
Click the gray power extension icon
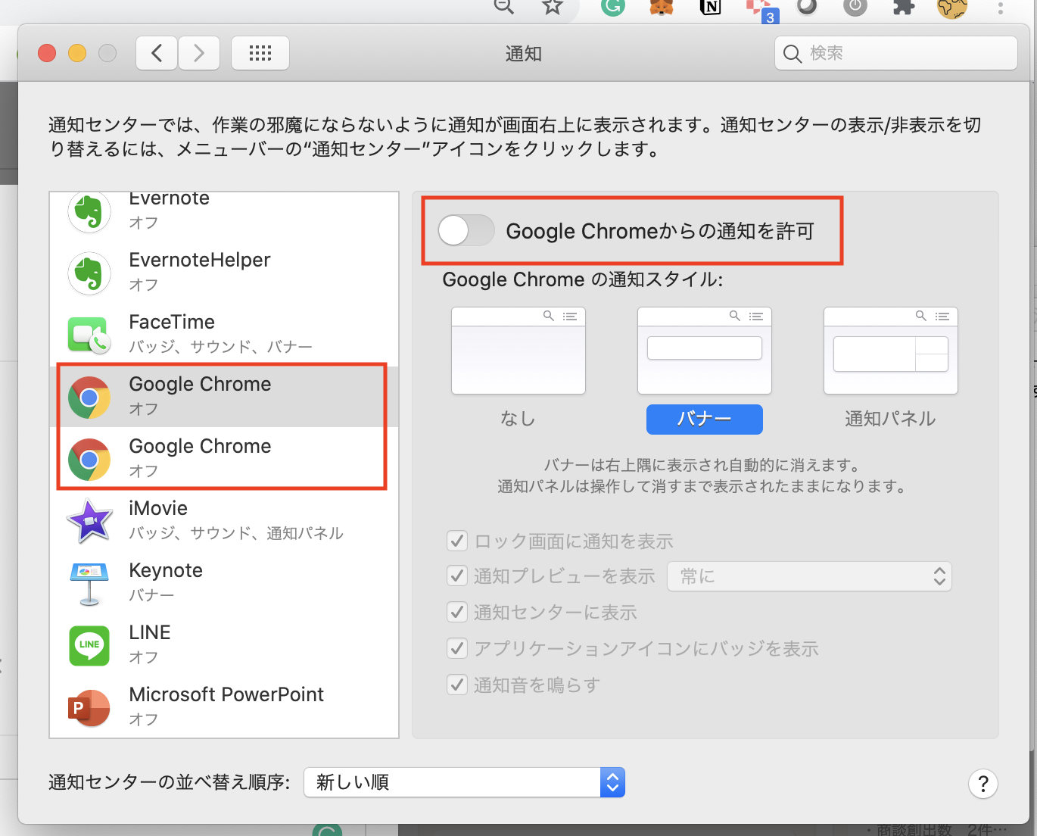coord(855,6)
